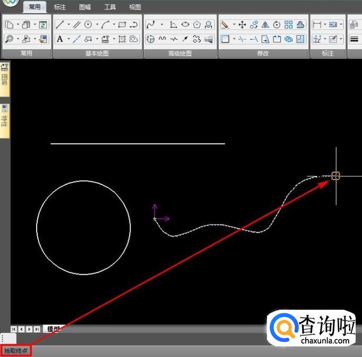Screen dimensions: 362x357
Task: Expand the dropdown beside the Text tool
Action: point(68,39)
